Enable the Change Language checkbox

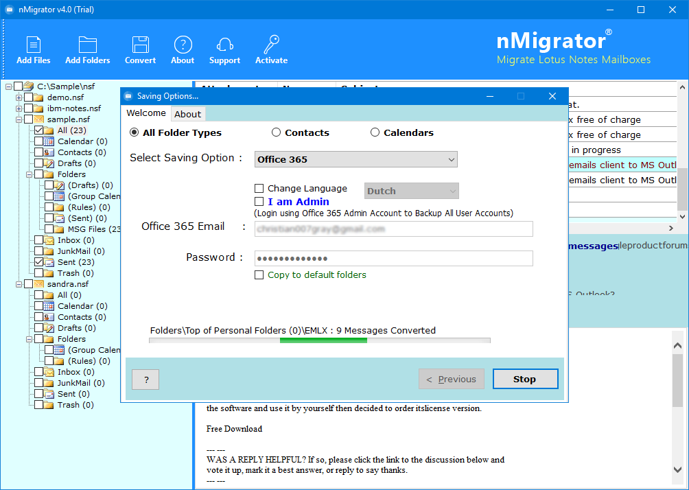coord(259,189)
